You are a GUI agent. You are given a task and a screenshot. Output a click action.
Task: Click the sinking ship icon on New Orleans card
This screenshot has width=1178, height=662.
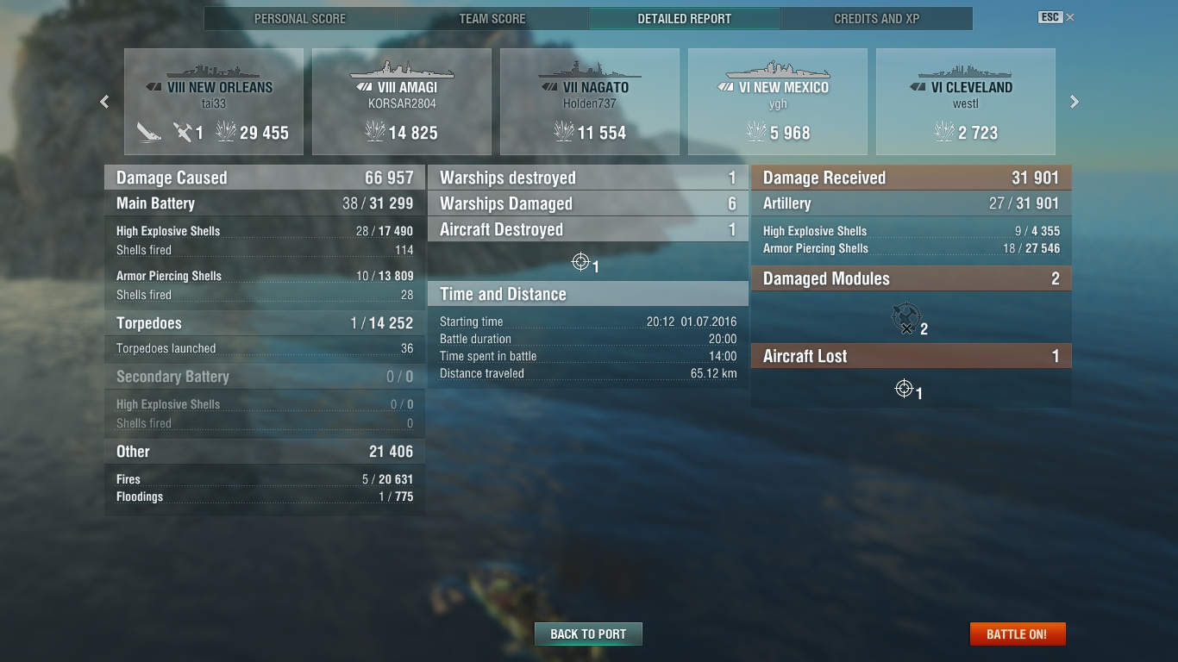point(148,132)
